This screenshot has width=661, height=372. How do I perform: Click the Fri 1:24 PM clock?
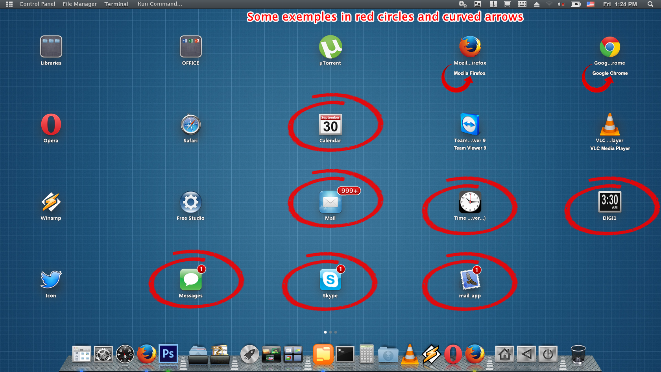coord(620,4)
